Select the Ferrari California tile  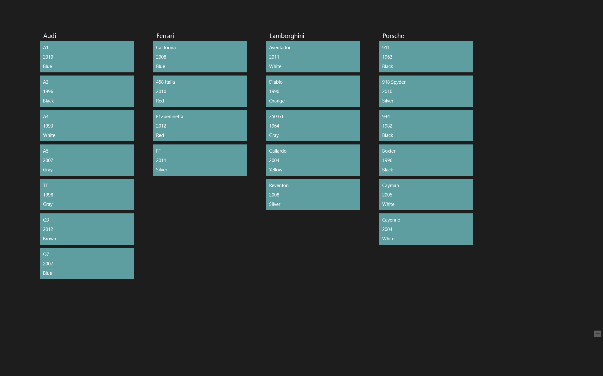pyautogui.click(x=200, y=56)
